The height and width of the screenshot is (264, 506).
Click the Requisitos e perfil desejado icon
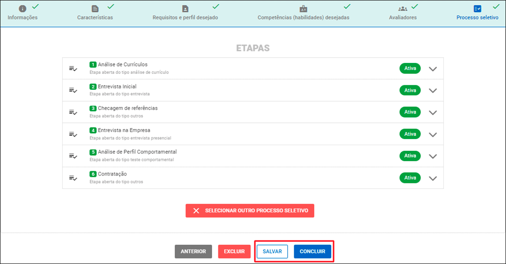185,9
